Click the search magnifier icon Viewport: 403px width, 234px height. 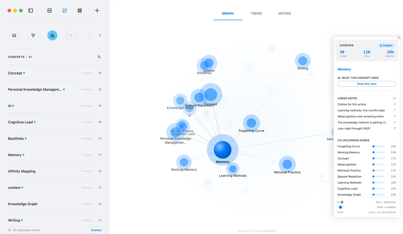pos(89,36)
